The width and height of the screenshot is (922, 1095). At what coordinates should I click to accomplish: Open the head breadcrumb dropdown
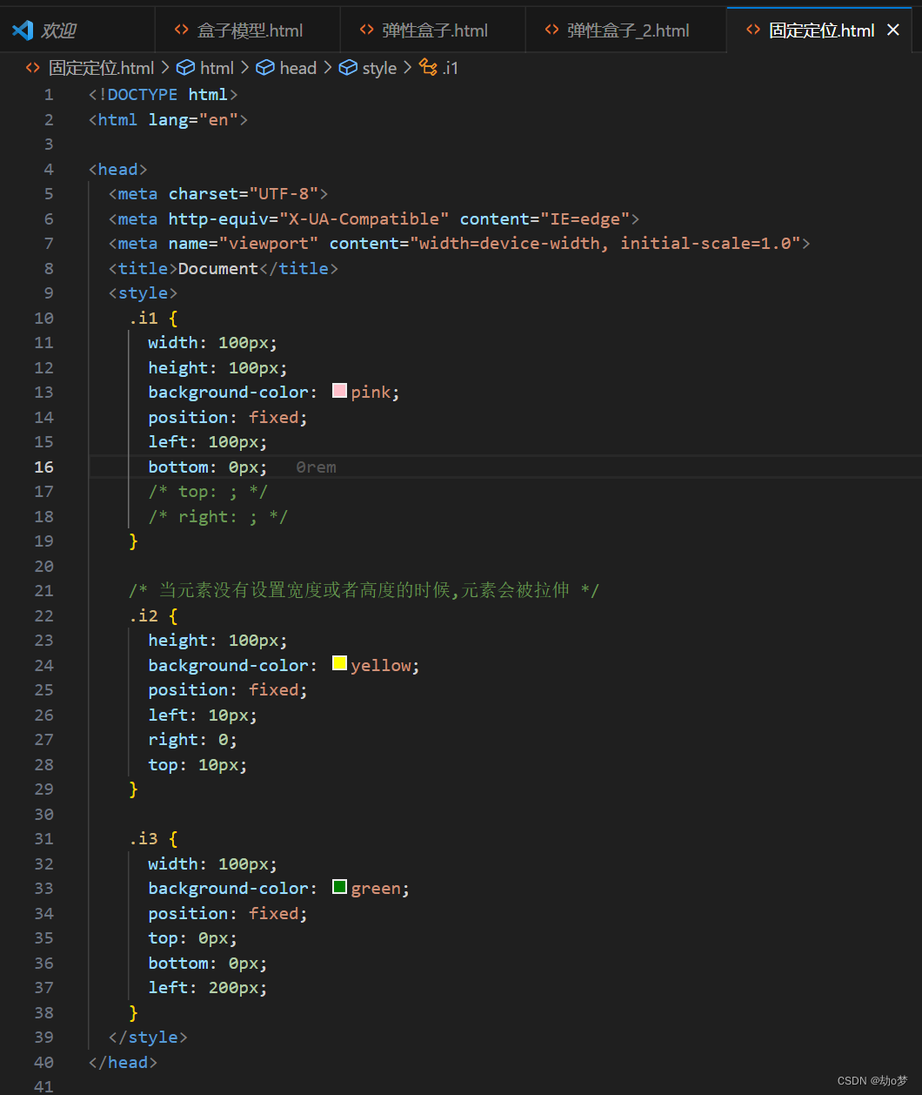298,67
